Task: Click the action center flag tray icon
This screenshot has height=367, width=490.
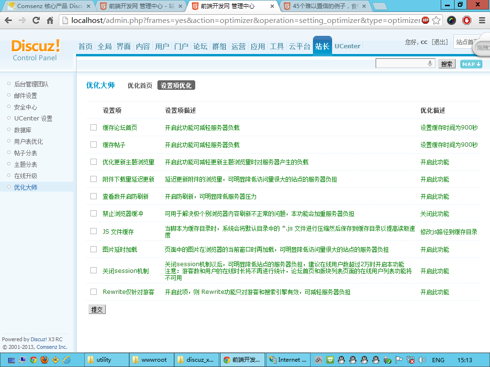Action: pyautogui.click(x=399, y=360)
